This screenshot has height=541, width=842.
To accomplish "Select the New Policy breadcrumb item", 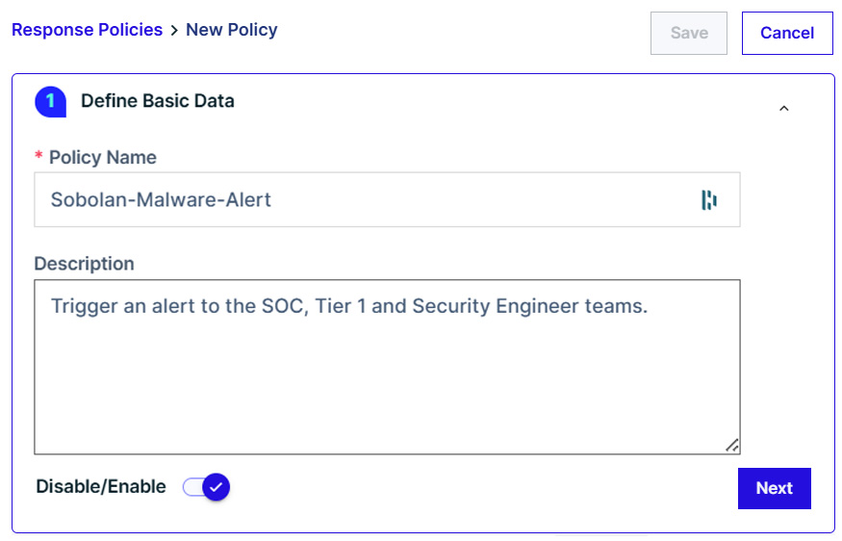I will pyautogui.click(x=232, y=30).
